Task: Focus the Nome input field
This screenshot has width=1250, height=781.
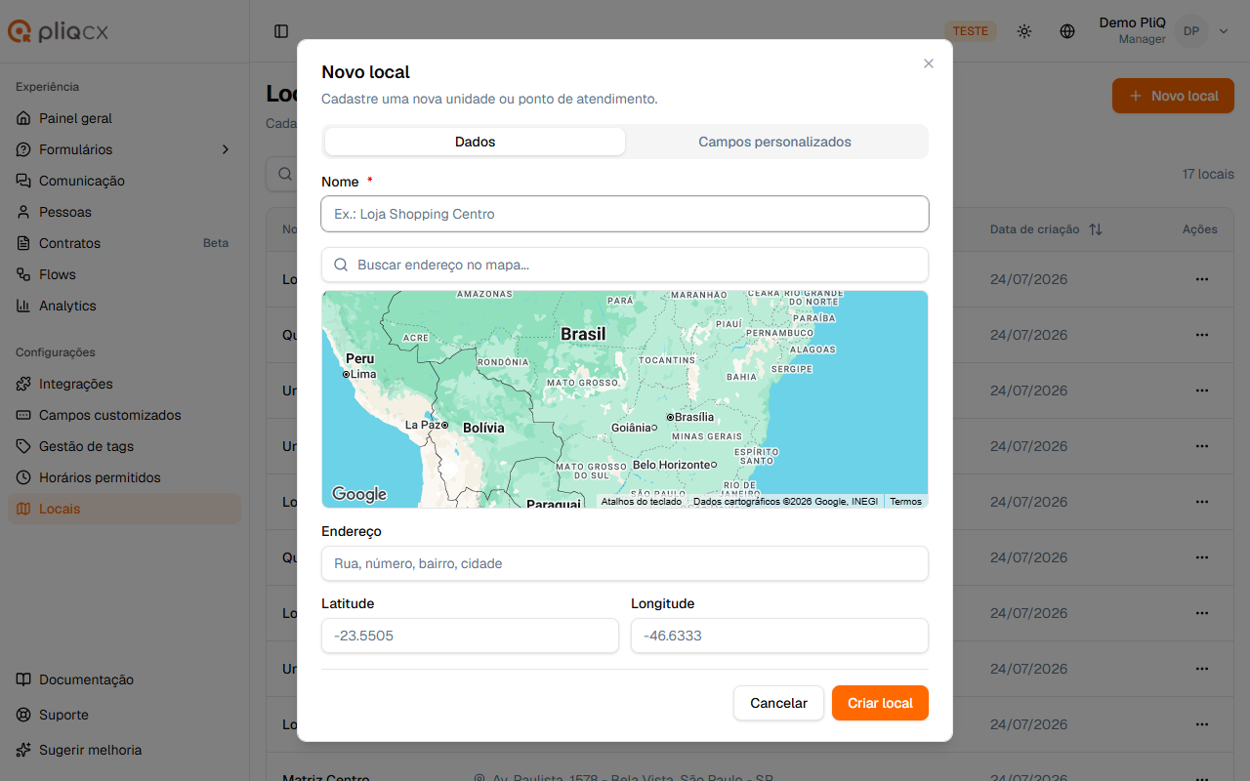Action: tap(625, 214)
